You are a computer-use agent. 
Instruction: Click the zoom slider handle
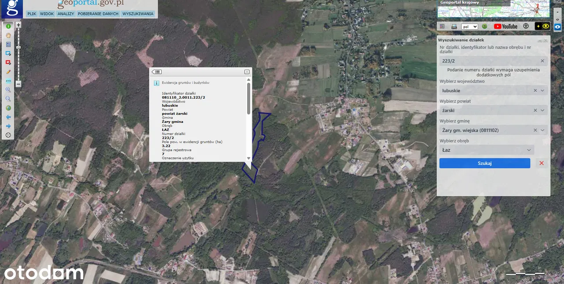tap(19, 48)
